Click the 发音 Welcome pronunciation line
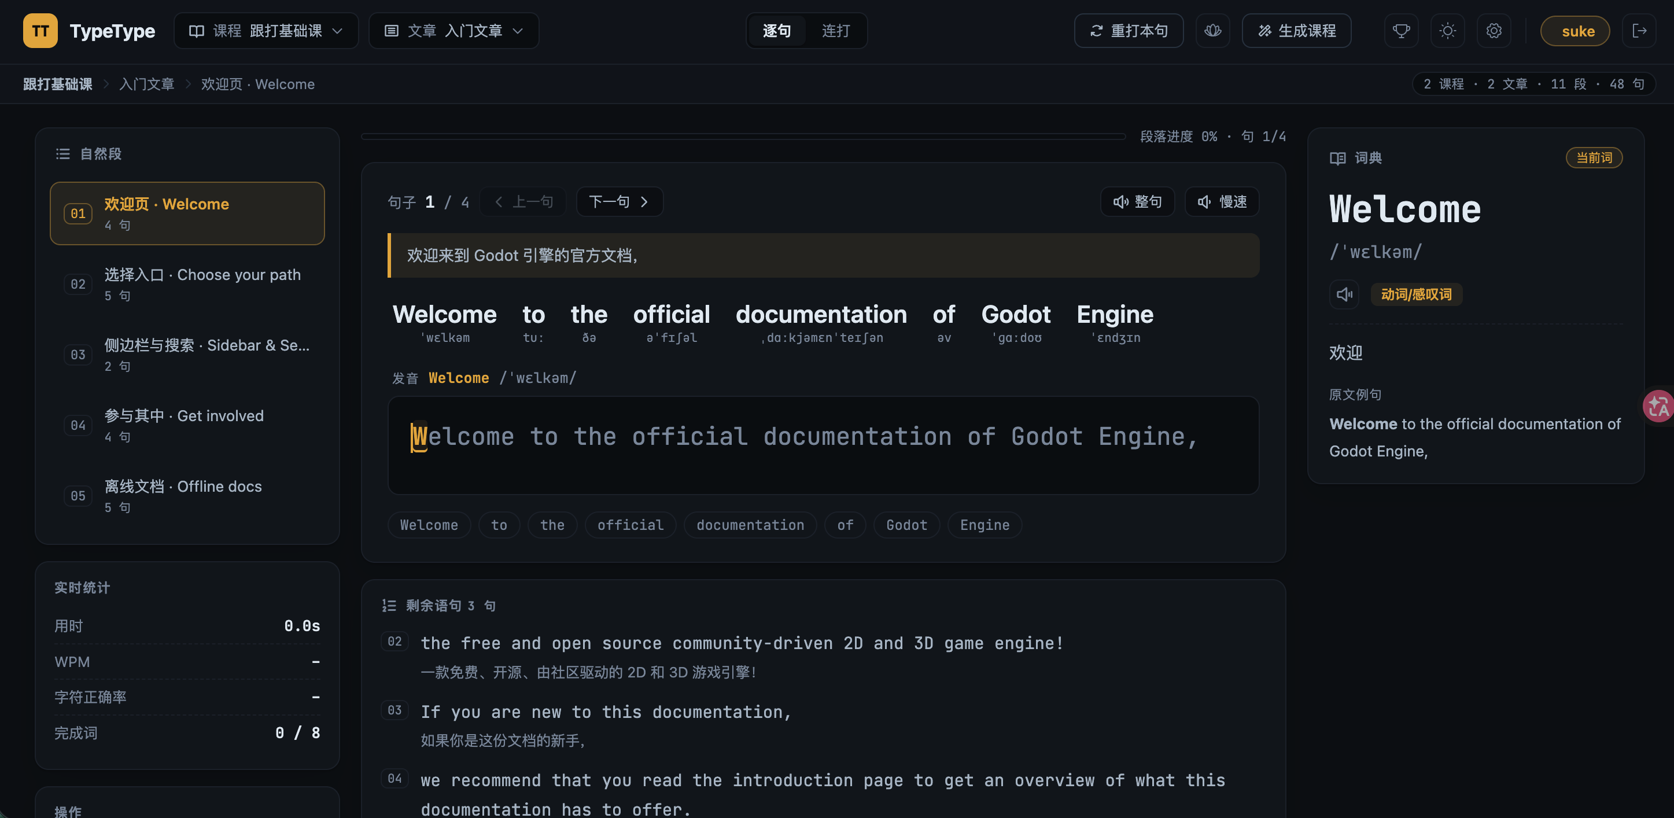Viewport: 1674px width, 818px height. (484, 378)
